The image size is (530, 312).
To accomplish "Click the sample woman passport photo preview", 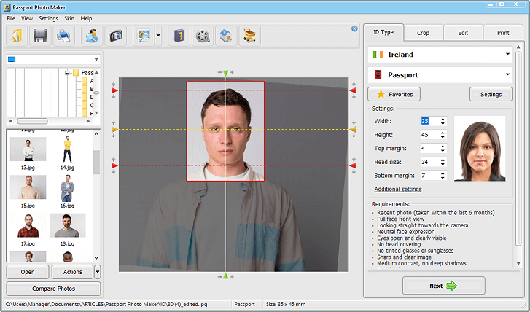I will click(x=480, y=149).
